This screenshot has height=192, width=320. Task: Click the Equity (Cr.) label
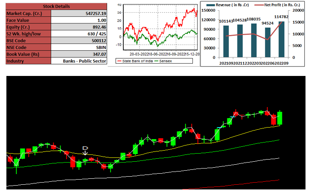click(x=18, y=27)
